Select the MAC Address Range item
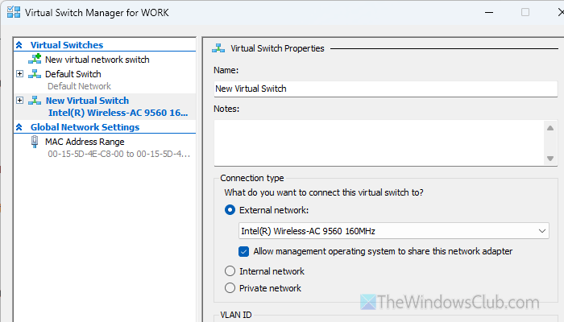The width and height of the screenshot is (564, 322). [85, 142]
